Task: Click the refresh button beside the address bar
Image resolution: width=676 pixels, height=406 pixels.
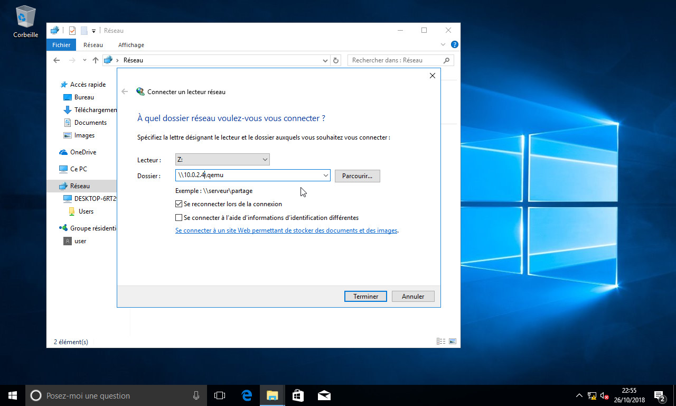Action: [336, 60]
